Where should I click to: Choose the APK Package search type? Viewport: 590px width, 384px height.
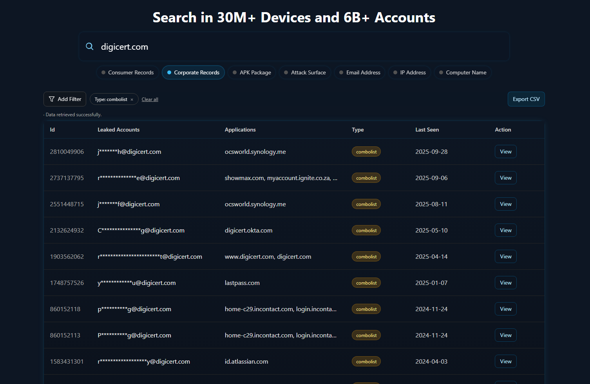point(252,73)
